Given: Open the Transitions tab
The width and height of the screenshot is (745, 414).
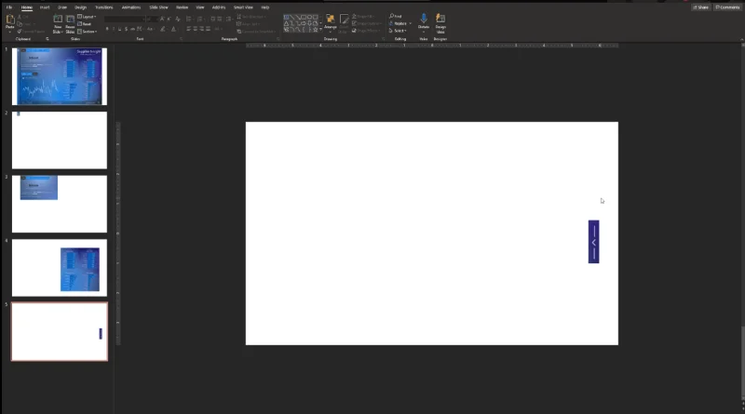Looking at the screenshot, I should coord(104,7).
